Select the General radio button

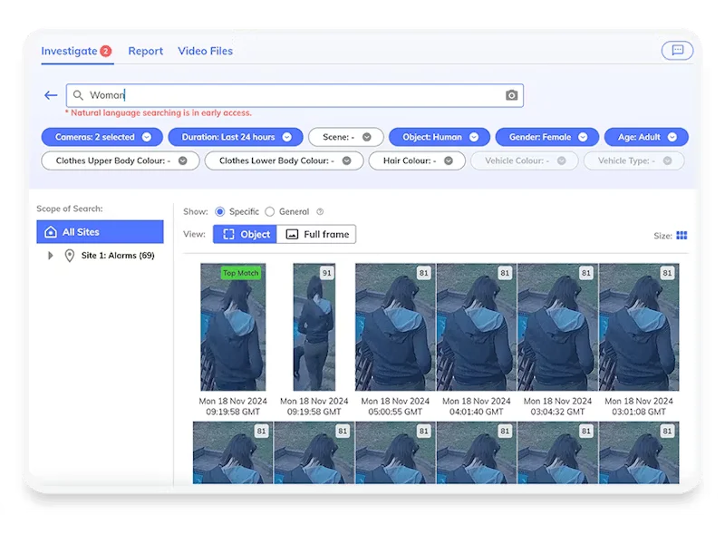point(270,211)
